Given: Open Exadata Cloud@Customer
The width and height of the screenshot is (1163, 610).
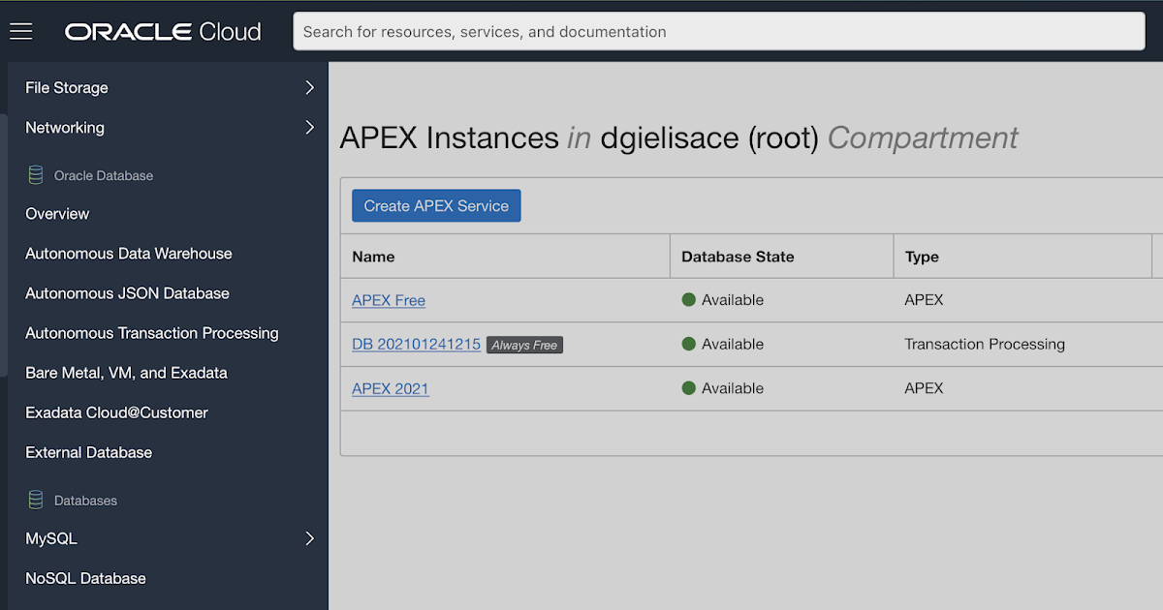Looking at the screenshot, I should (116, 412).
